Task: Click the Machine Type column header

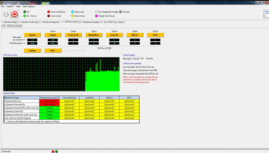Action: click(22, 98)
